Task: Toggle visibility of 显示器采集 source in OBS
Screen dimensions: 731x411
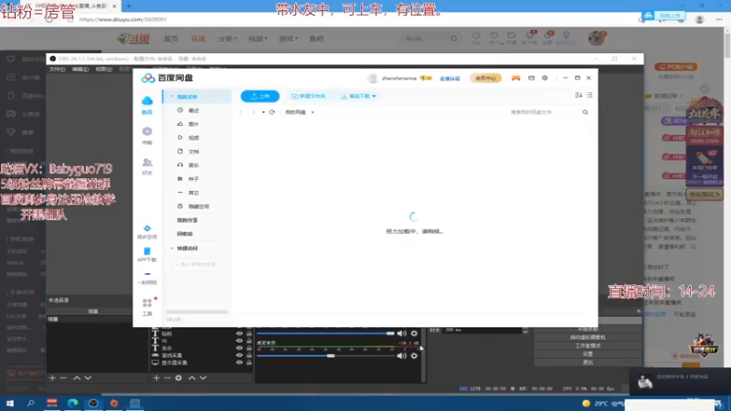Action: (239, 362)
